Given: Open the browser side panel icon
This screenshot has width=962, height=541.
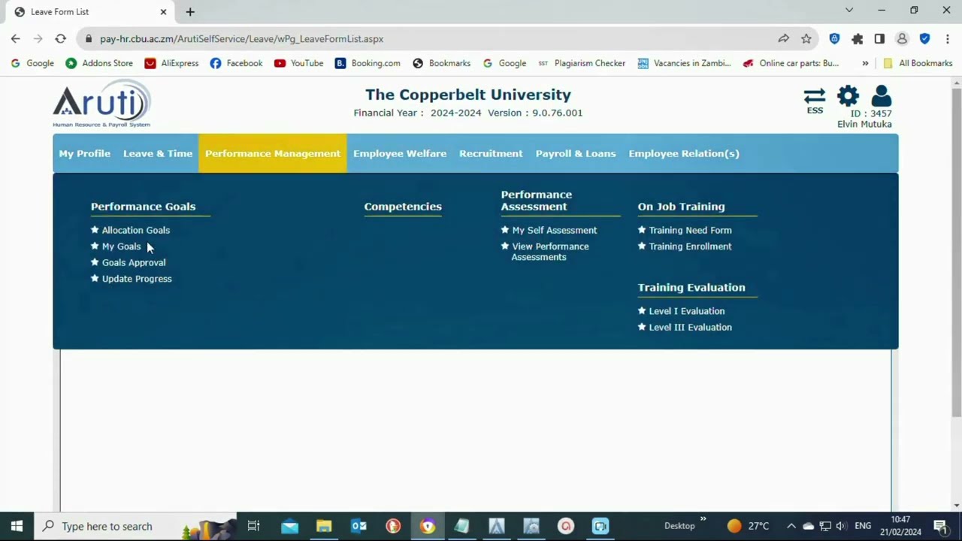Looking at the screenshot, I should (x=879, y=38).
